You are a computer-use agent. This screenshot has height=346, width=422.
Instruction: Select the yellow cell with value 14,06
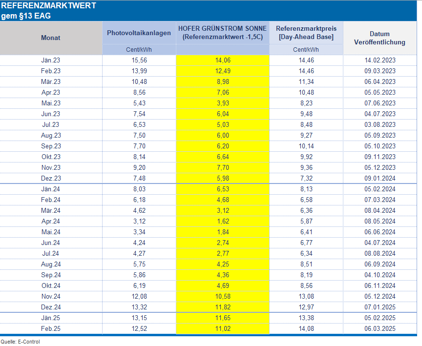point(222,61)
